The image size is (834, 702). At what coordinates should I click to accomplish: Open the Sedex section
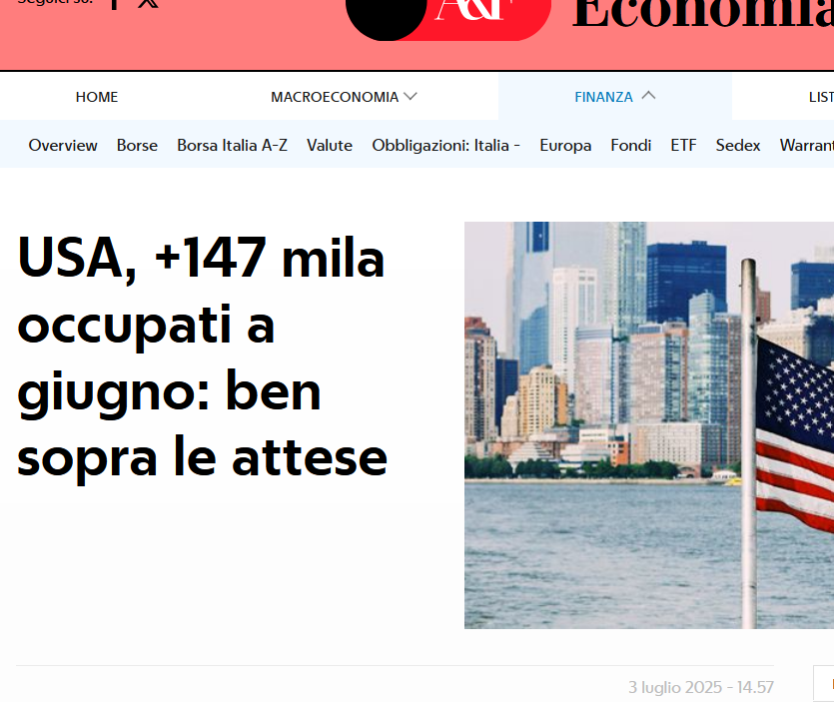tap(738, 145)
